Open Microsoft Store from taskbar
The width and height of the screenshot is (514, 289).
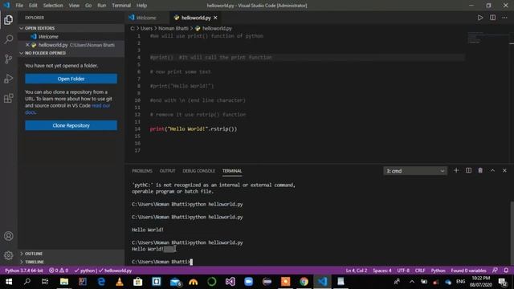137,282
